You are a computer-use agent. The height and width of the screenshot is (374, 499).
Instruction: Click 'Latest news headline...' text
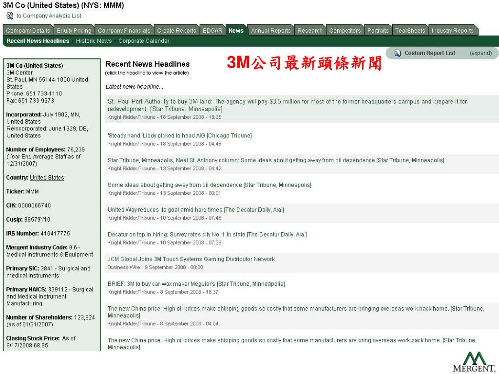[134, 87]
